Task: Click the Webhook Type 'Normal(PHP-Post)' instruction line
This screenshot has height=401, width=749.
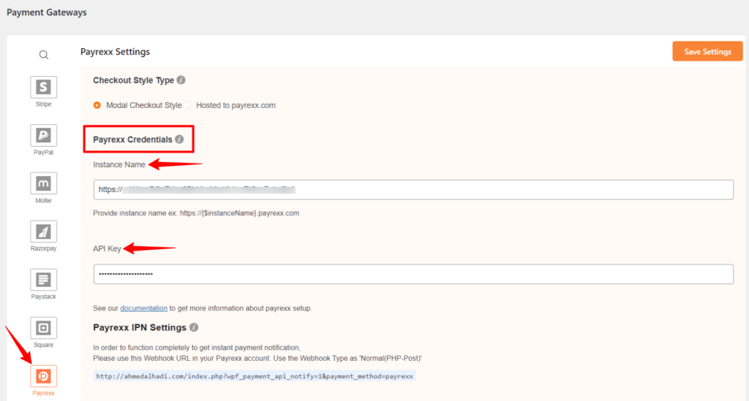Action: [x=257, y=358]
